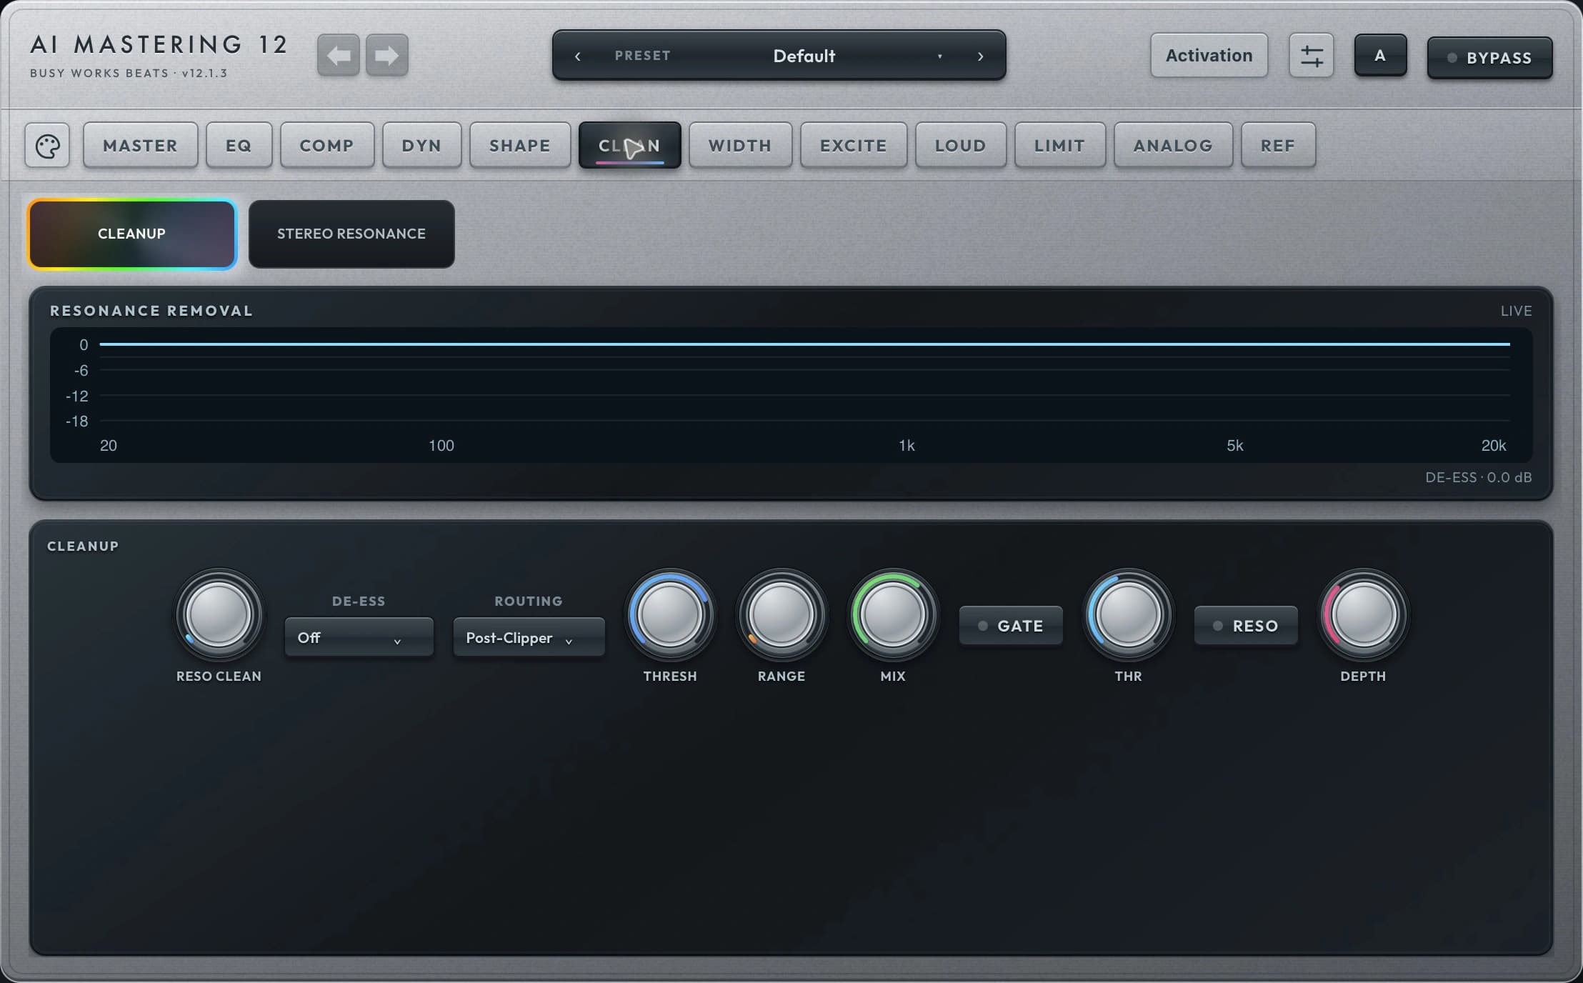
Task: Switch to the LIMIT tab
Action: 1060,146
